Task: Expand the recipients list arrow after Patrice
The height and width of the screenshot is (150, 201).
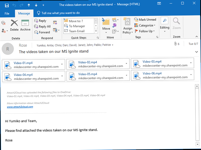Action: [x=113, y=45]
